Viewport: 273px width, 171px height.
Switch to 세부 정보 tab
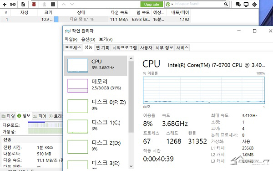(x=164, y=47)
